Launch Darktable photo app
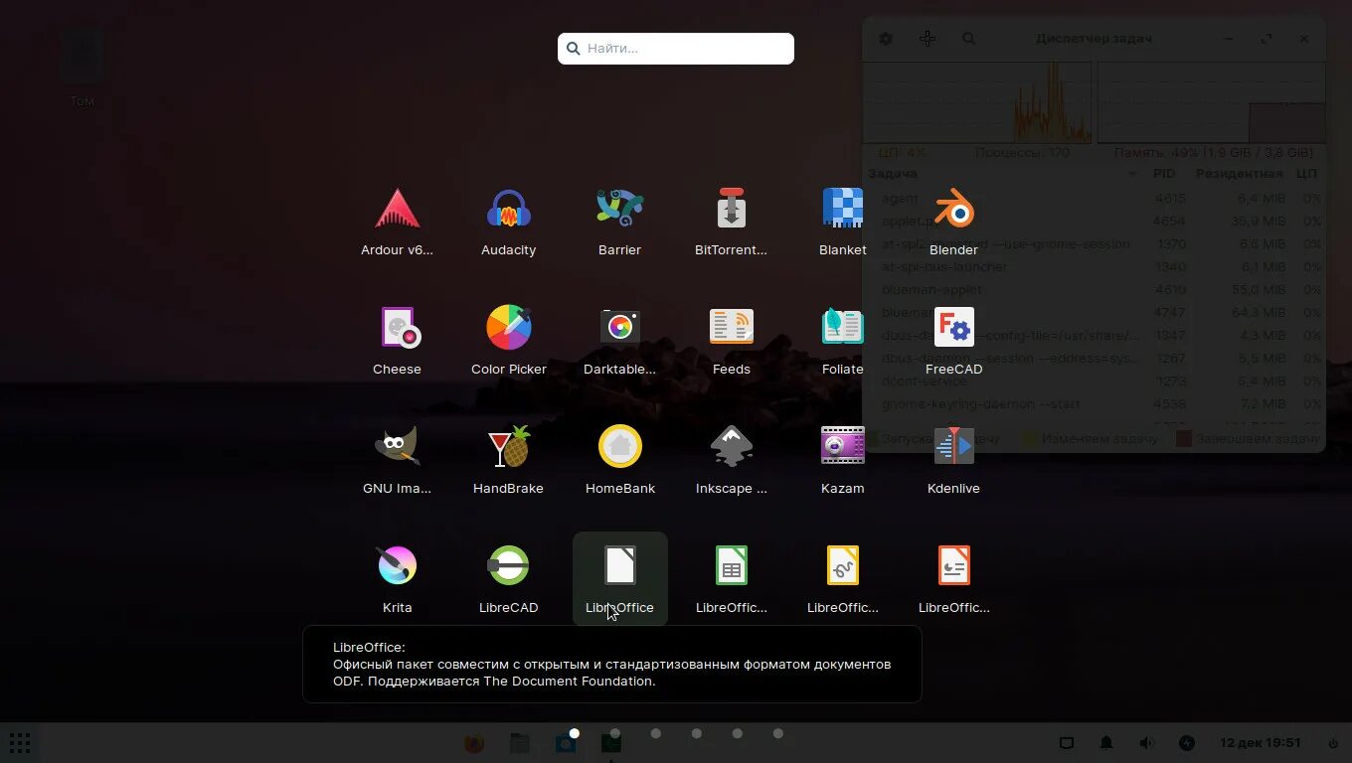The image size is (1352, 763). coord(619,341)
